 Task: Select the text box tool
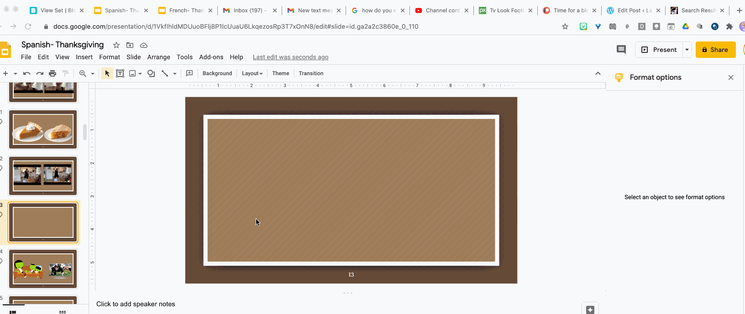tap(120, 73)
